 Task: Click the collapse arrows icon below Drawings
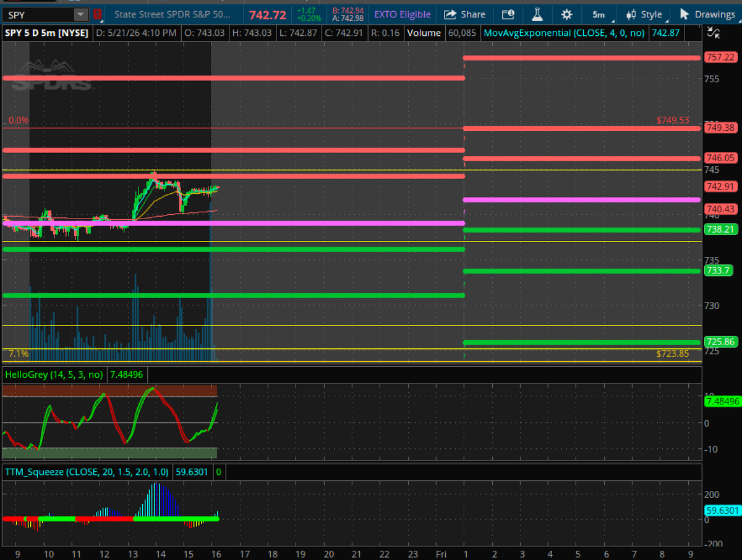[x=713, y=33]
